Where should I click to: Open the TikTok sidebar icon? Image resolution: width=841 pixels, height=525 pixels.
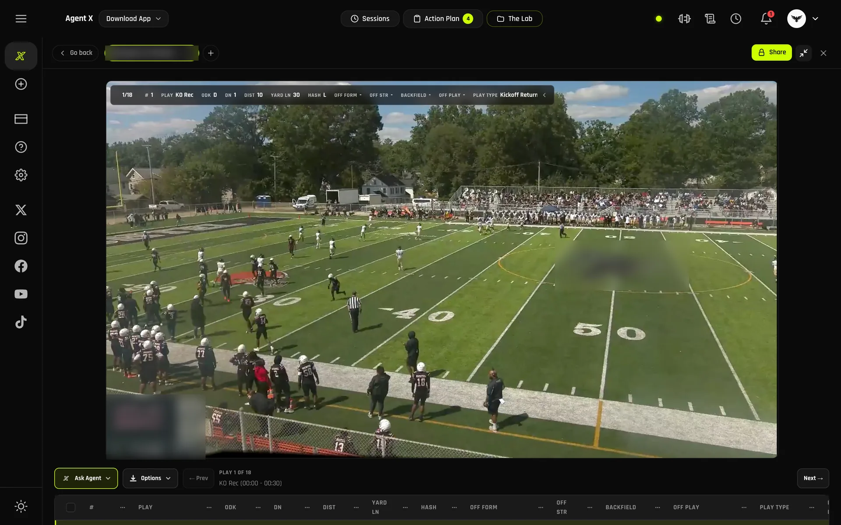[x=21, y=322]
